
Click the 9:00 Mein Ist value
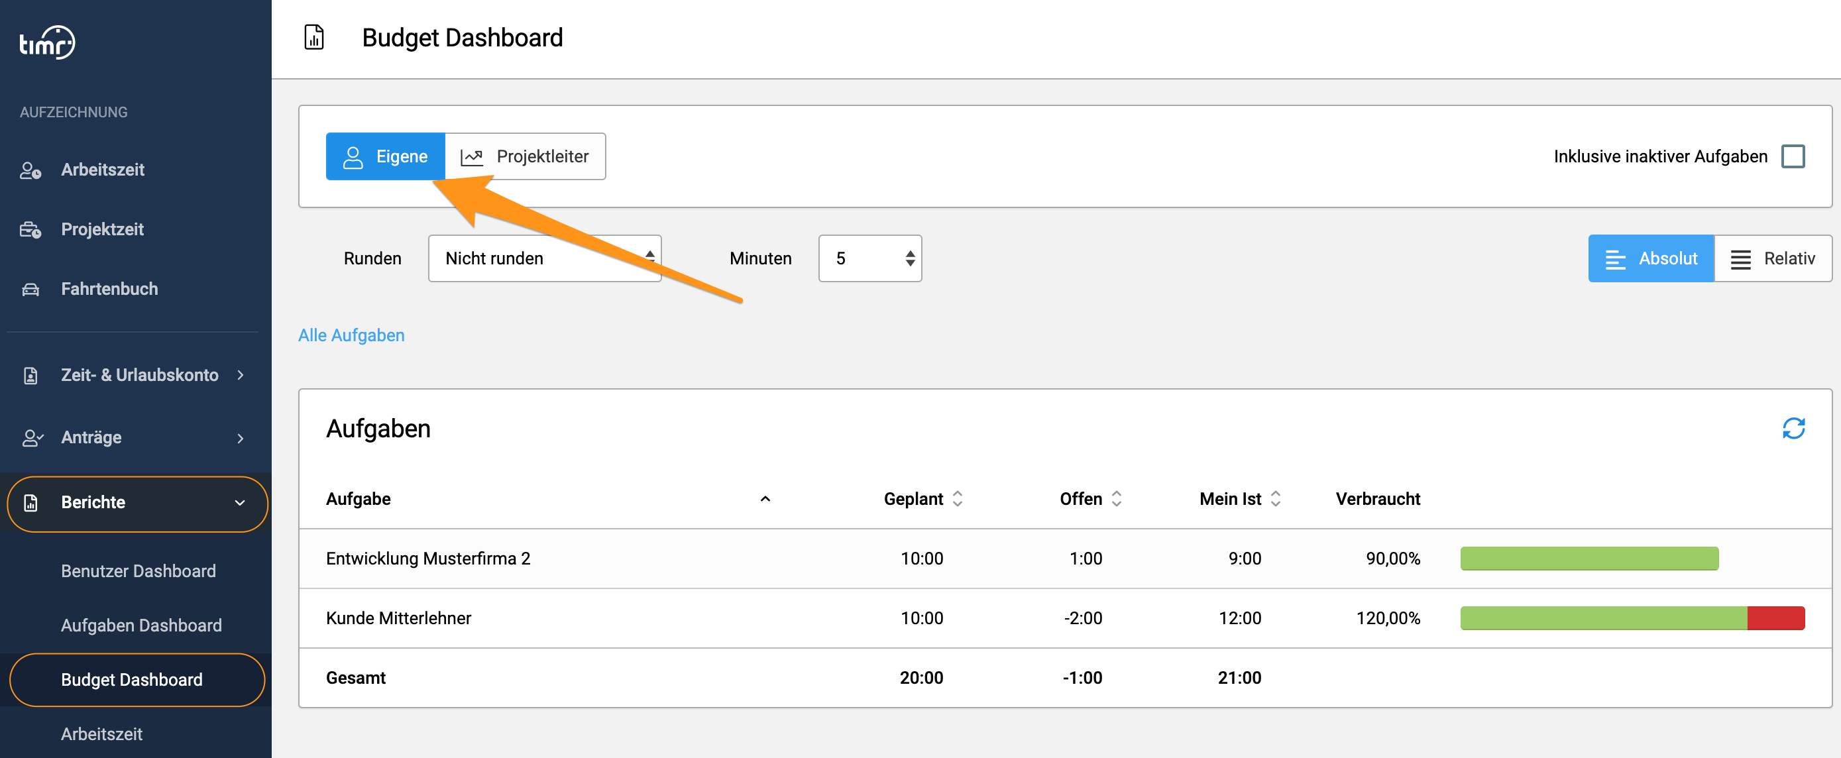(x=1245, y=559)
